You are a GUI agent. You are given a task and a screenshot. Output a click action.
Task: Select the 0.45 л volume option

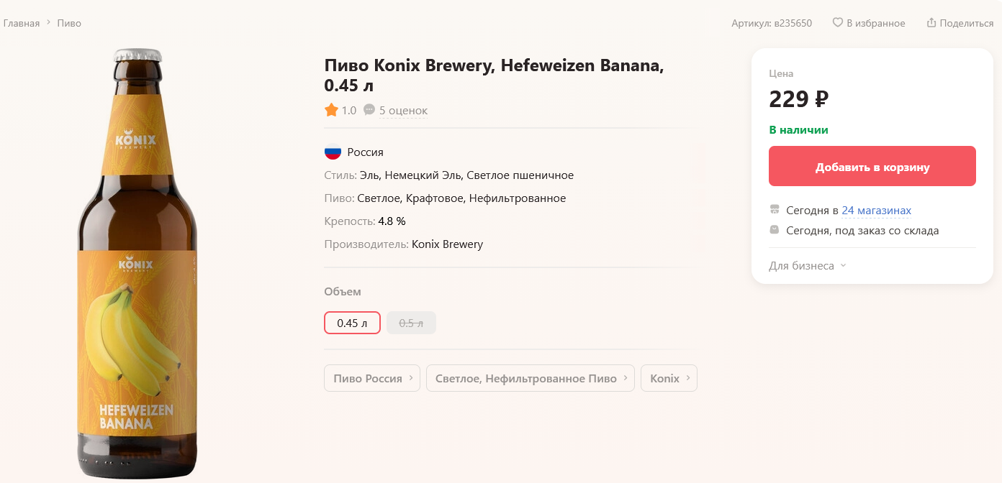(352, 323)
